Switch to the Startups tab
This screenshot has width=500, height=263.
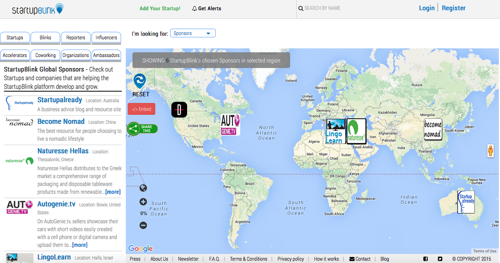tap(15, 38)
